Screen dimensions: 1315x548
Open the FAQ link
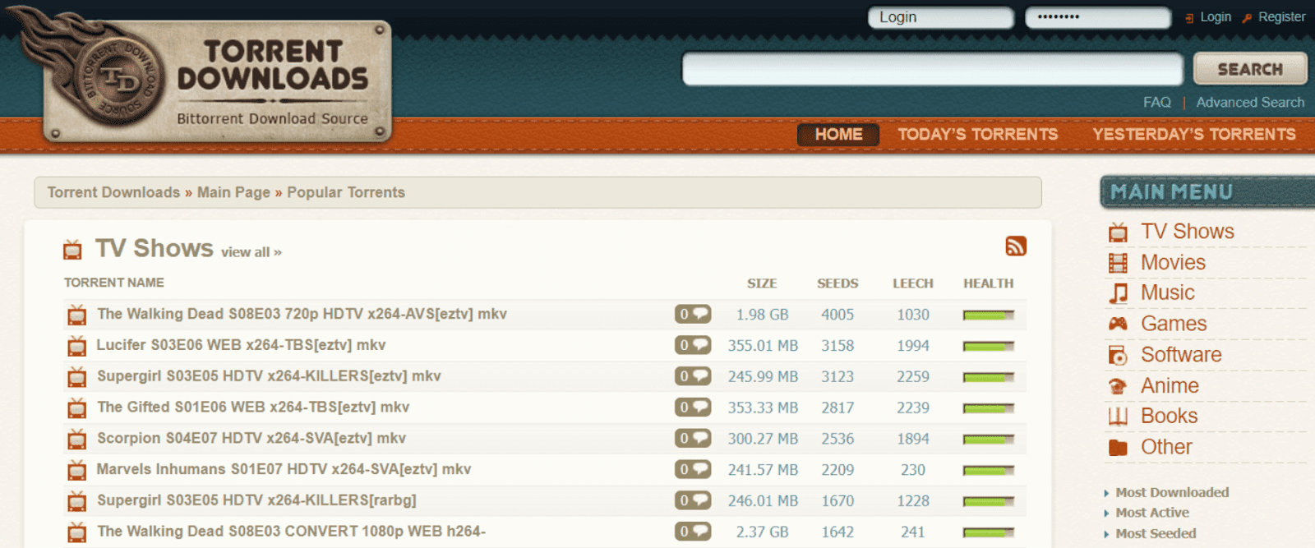point(1157,103)
